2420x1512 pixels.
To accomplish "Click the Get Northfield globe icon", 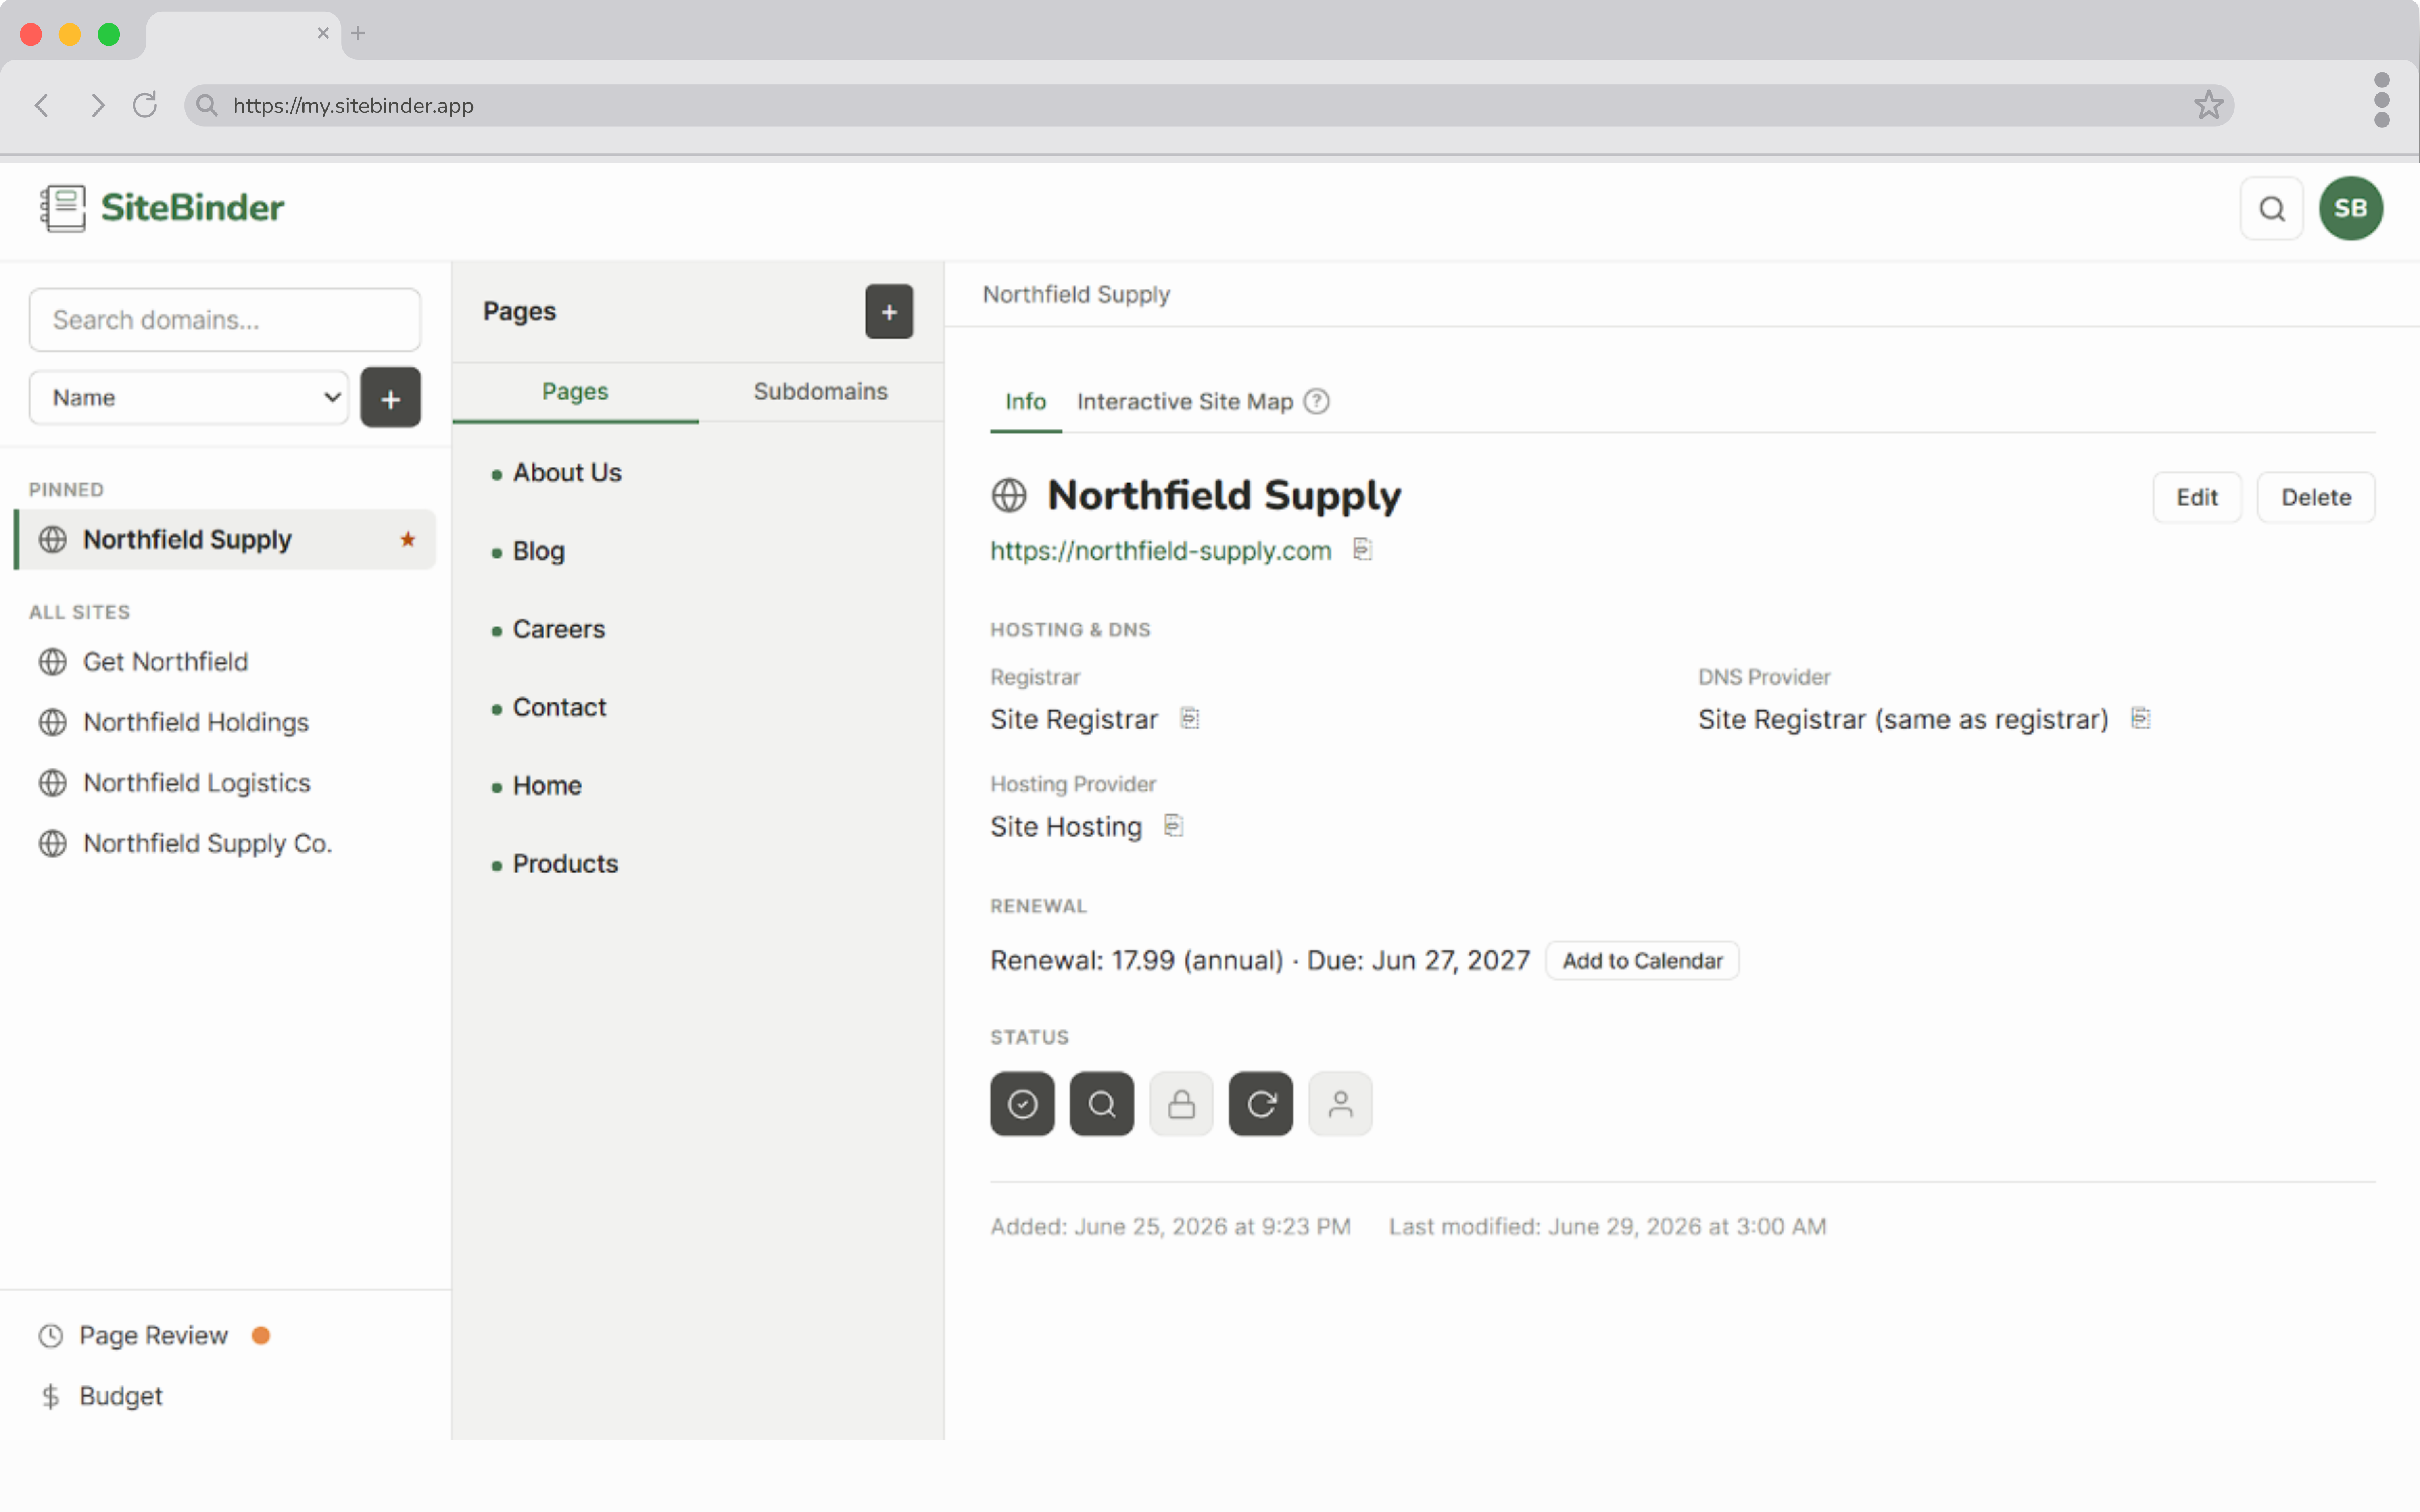I will tap(52, 662).
